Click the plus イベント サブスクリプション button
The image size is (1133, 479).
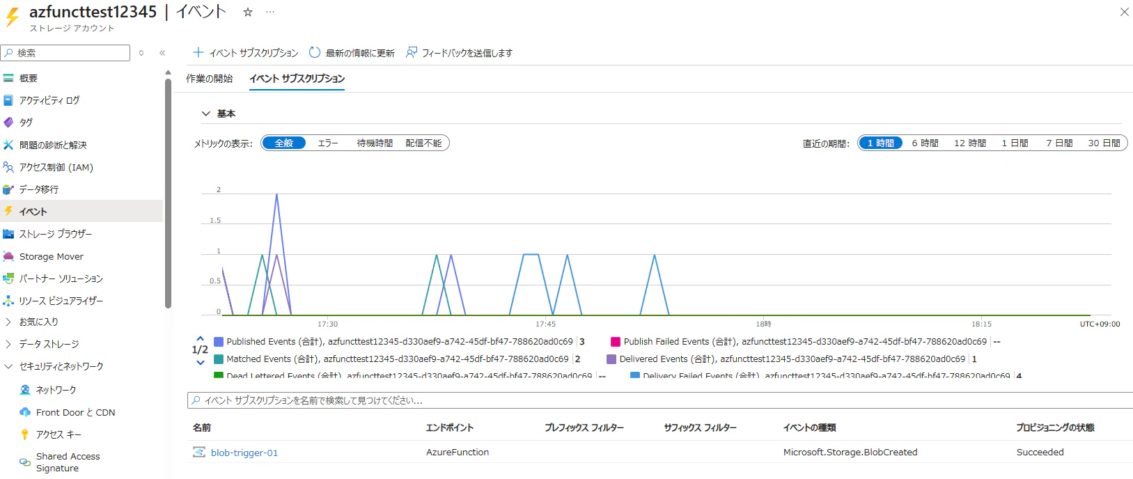click(x=245, y=53)
